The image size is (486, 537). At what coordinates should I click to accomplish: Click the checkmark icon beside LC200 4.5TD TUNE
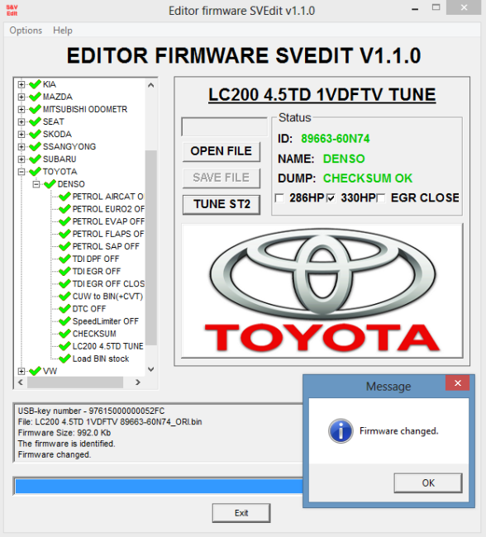(64, 346)
